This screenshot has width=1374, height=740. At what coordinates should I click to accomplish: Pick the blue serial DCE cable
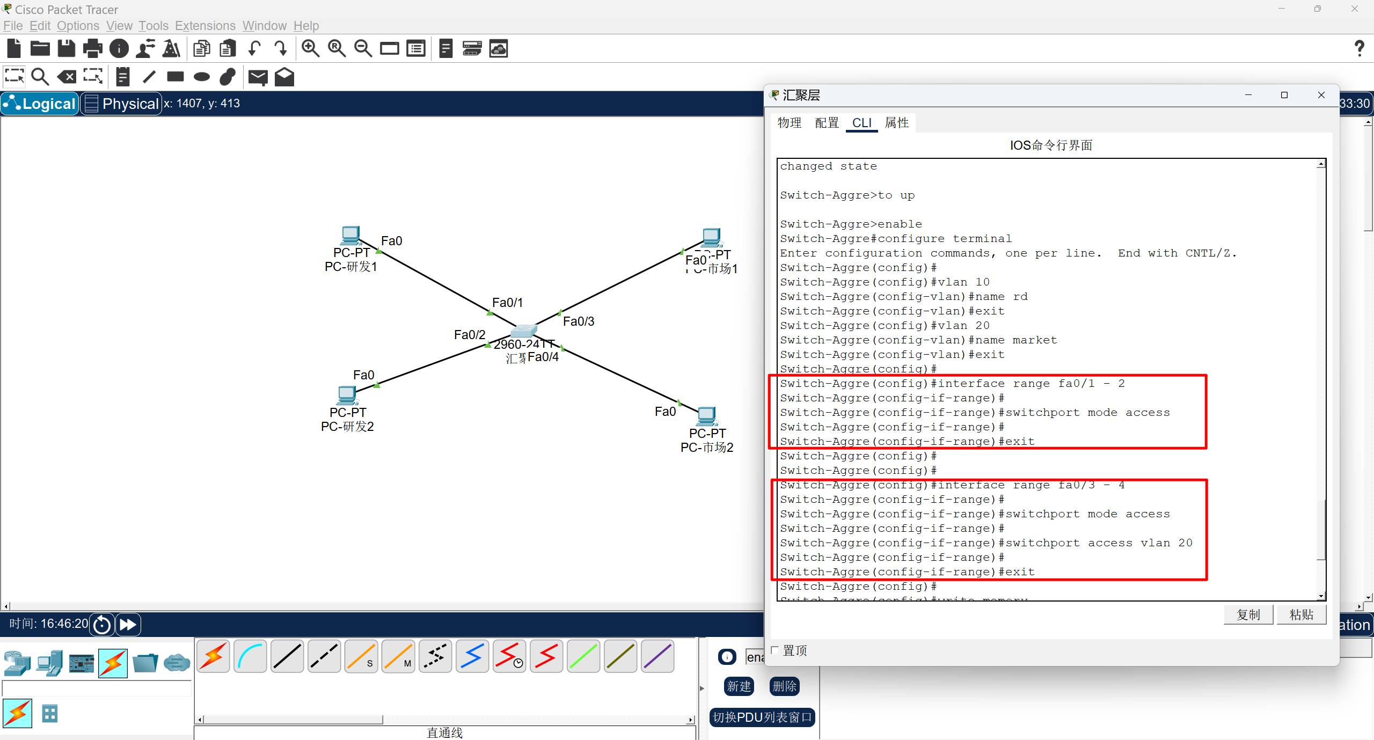pyautogui.click(x=472, y=656)
